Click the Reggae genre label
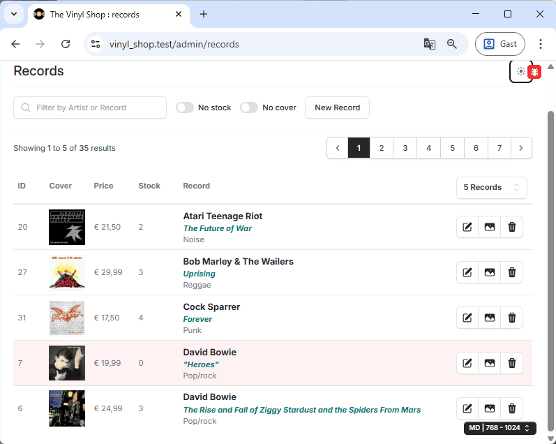556x444 pixels. point(197,285)
